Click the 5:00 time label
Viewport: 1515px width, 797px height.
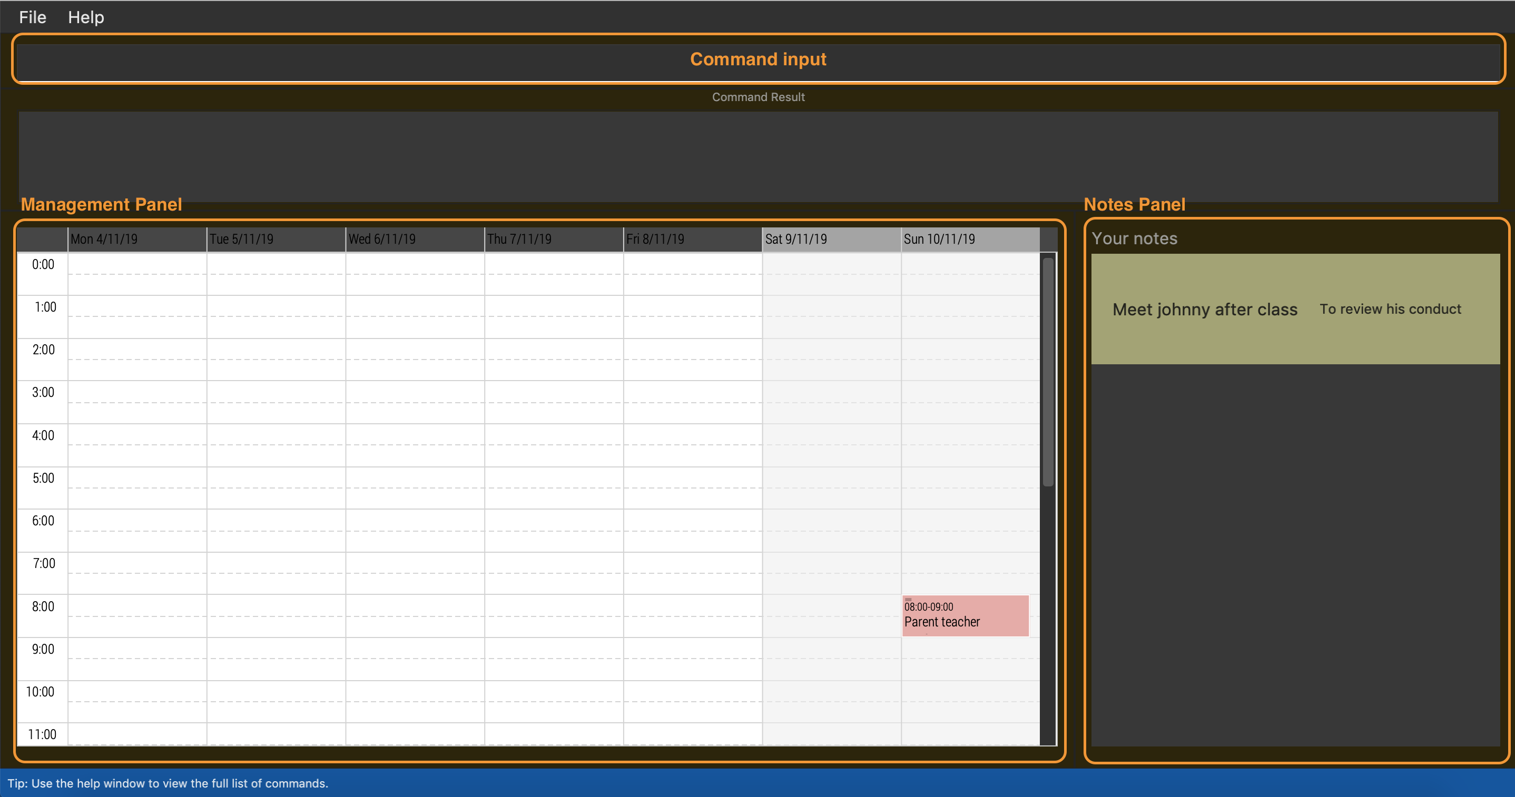pos(43,478)
